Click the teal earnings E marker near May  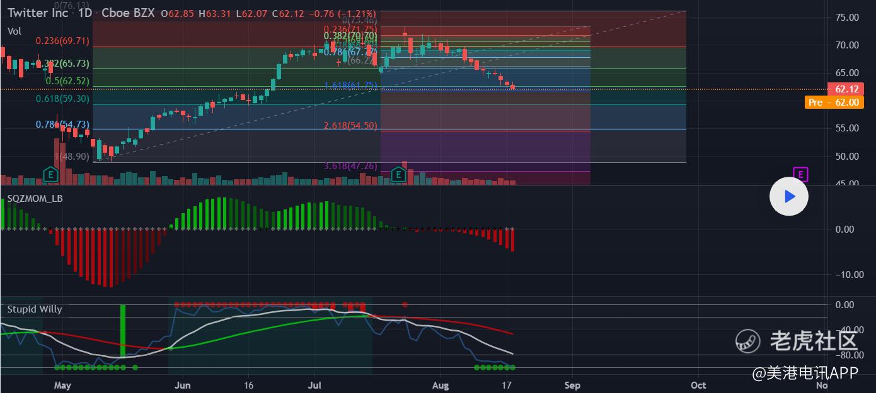pos(50,174)
